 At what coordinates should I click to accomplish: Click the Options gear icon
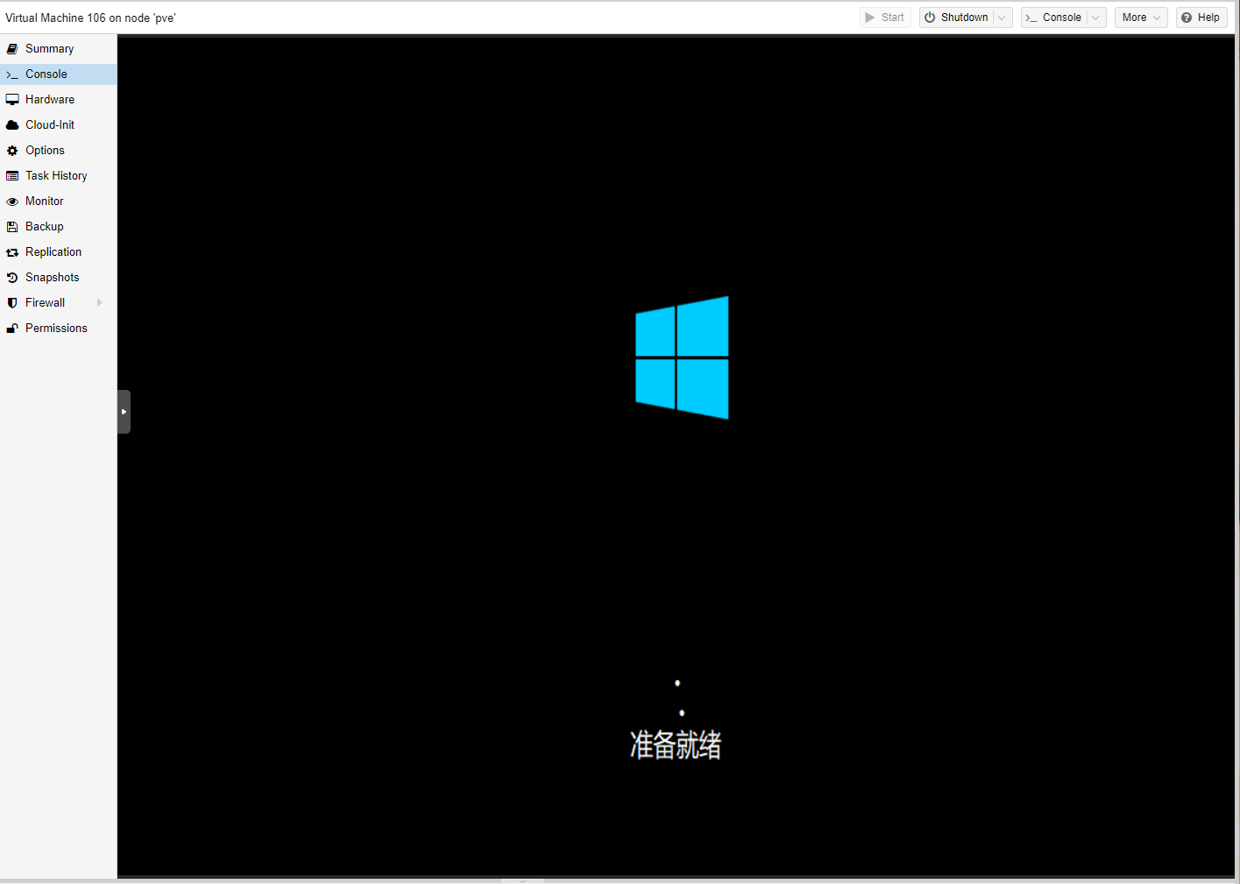(12, 151)
